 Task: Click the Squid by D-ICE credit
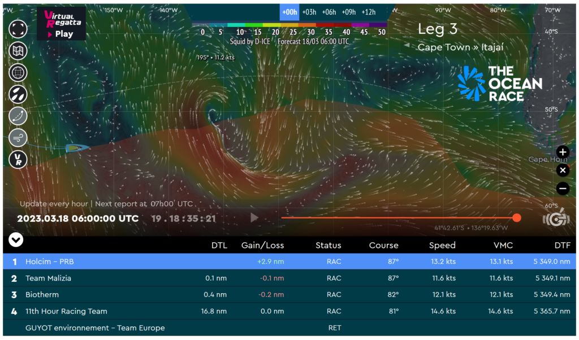(250, 41)
